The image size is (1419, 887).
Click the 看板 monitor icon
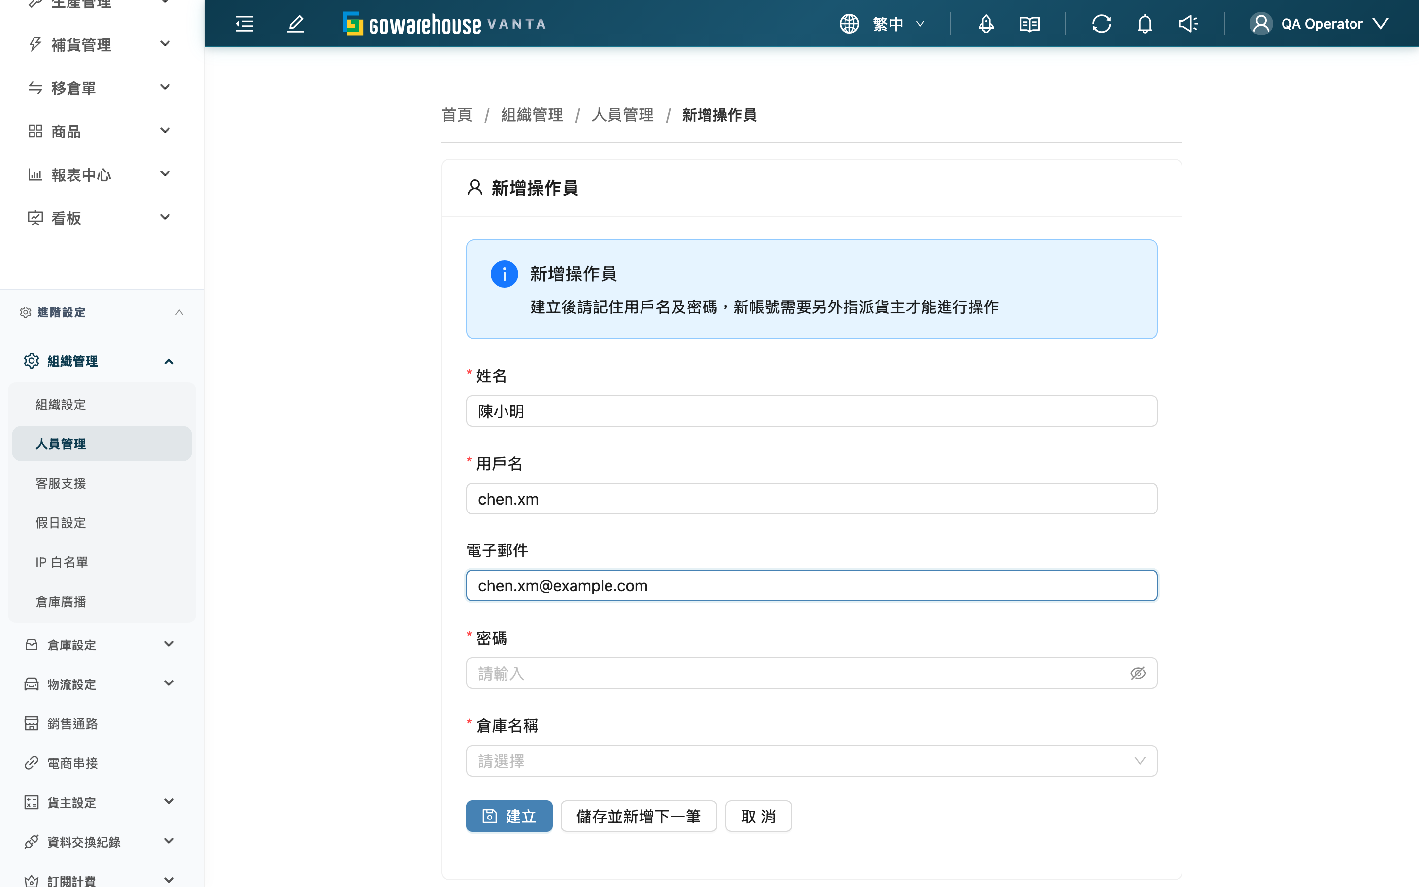(35, 218)
